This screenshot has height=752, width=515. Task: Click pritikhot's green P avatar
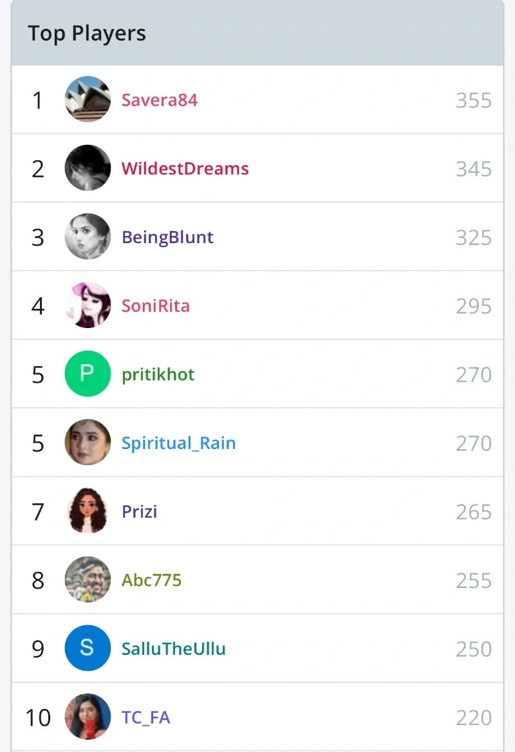point(88,374)
